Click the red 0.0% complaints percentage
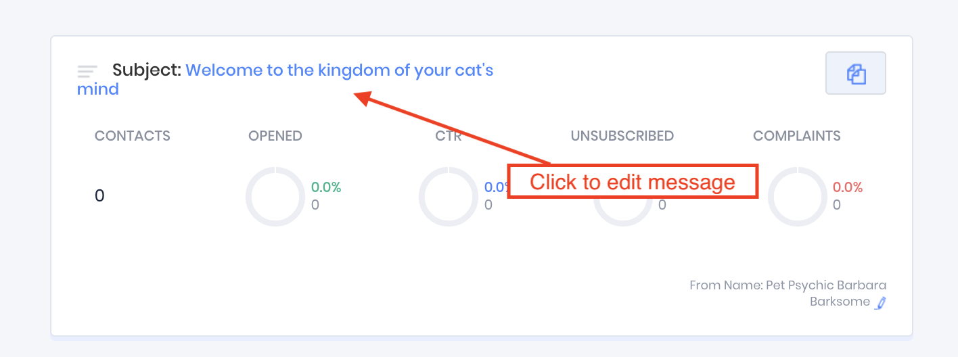Image resolution: width=958 pixels, height=357 pixels. click(848, 187)
